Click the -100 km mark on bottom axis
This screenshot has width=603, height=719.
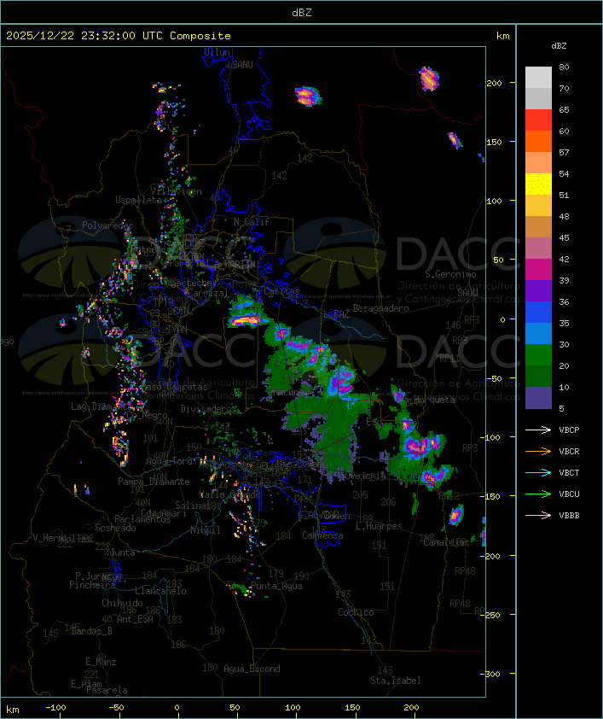(55, 708)
